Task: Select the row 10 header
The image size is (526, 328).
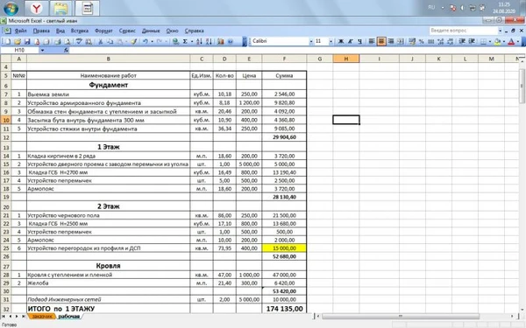Action: coord(6,120)
